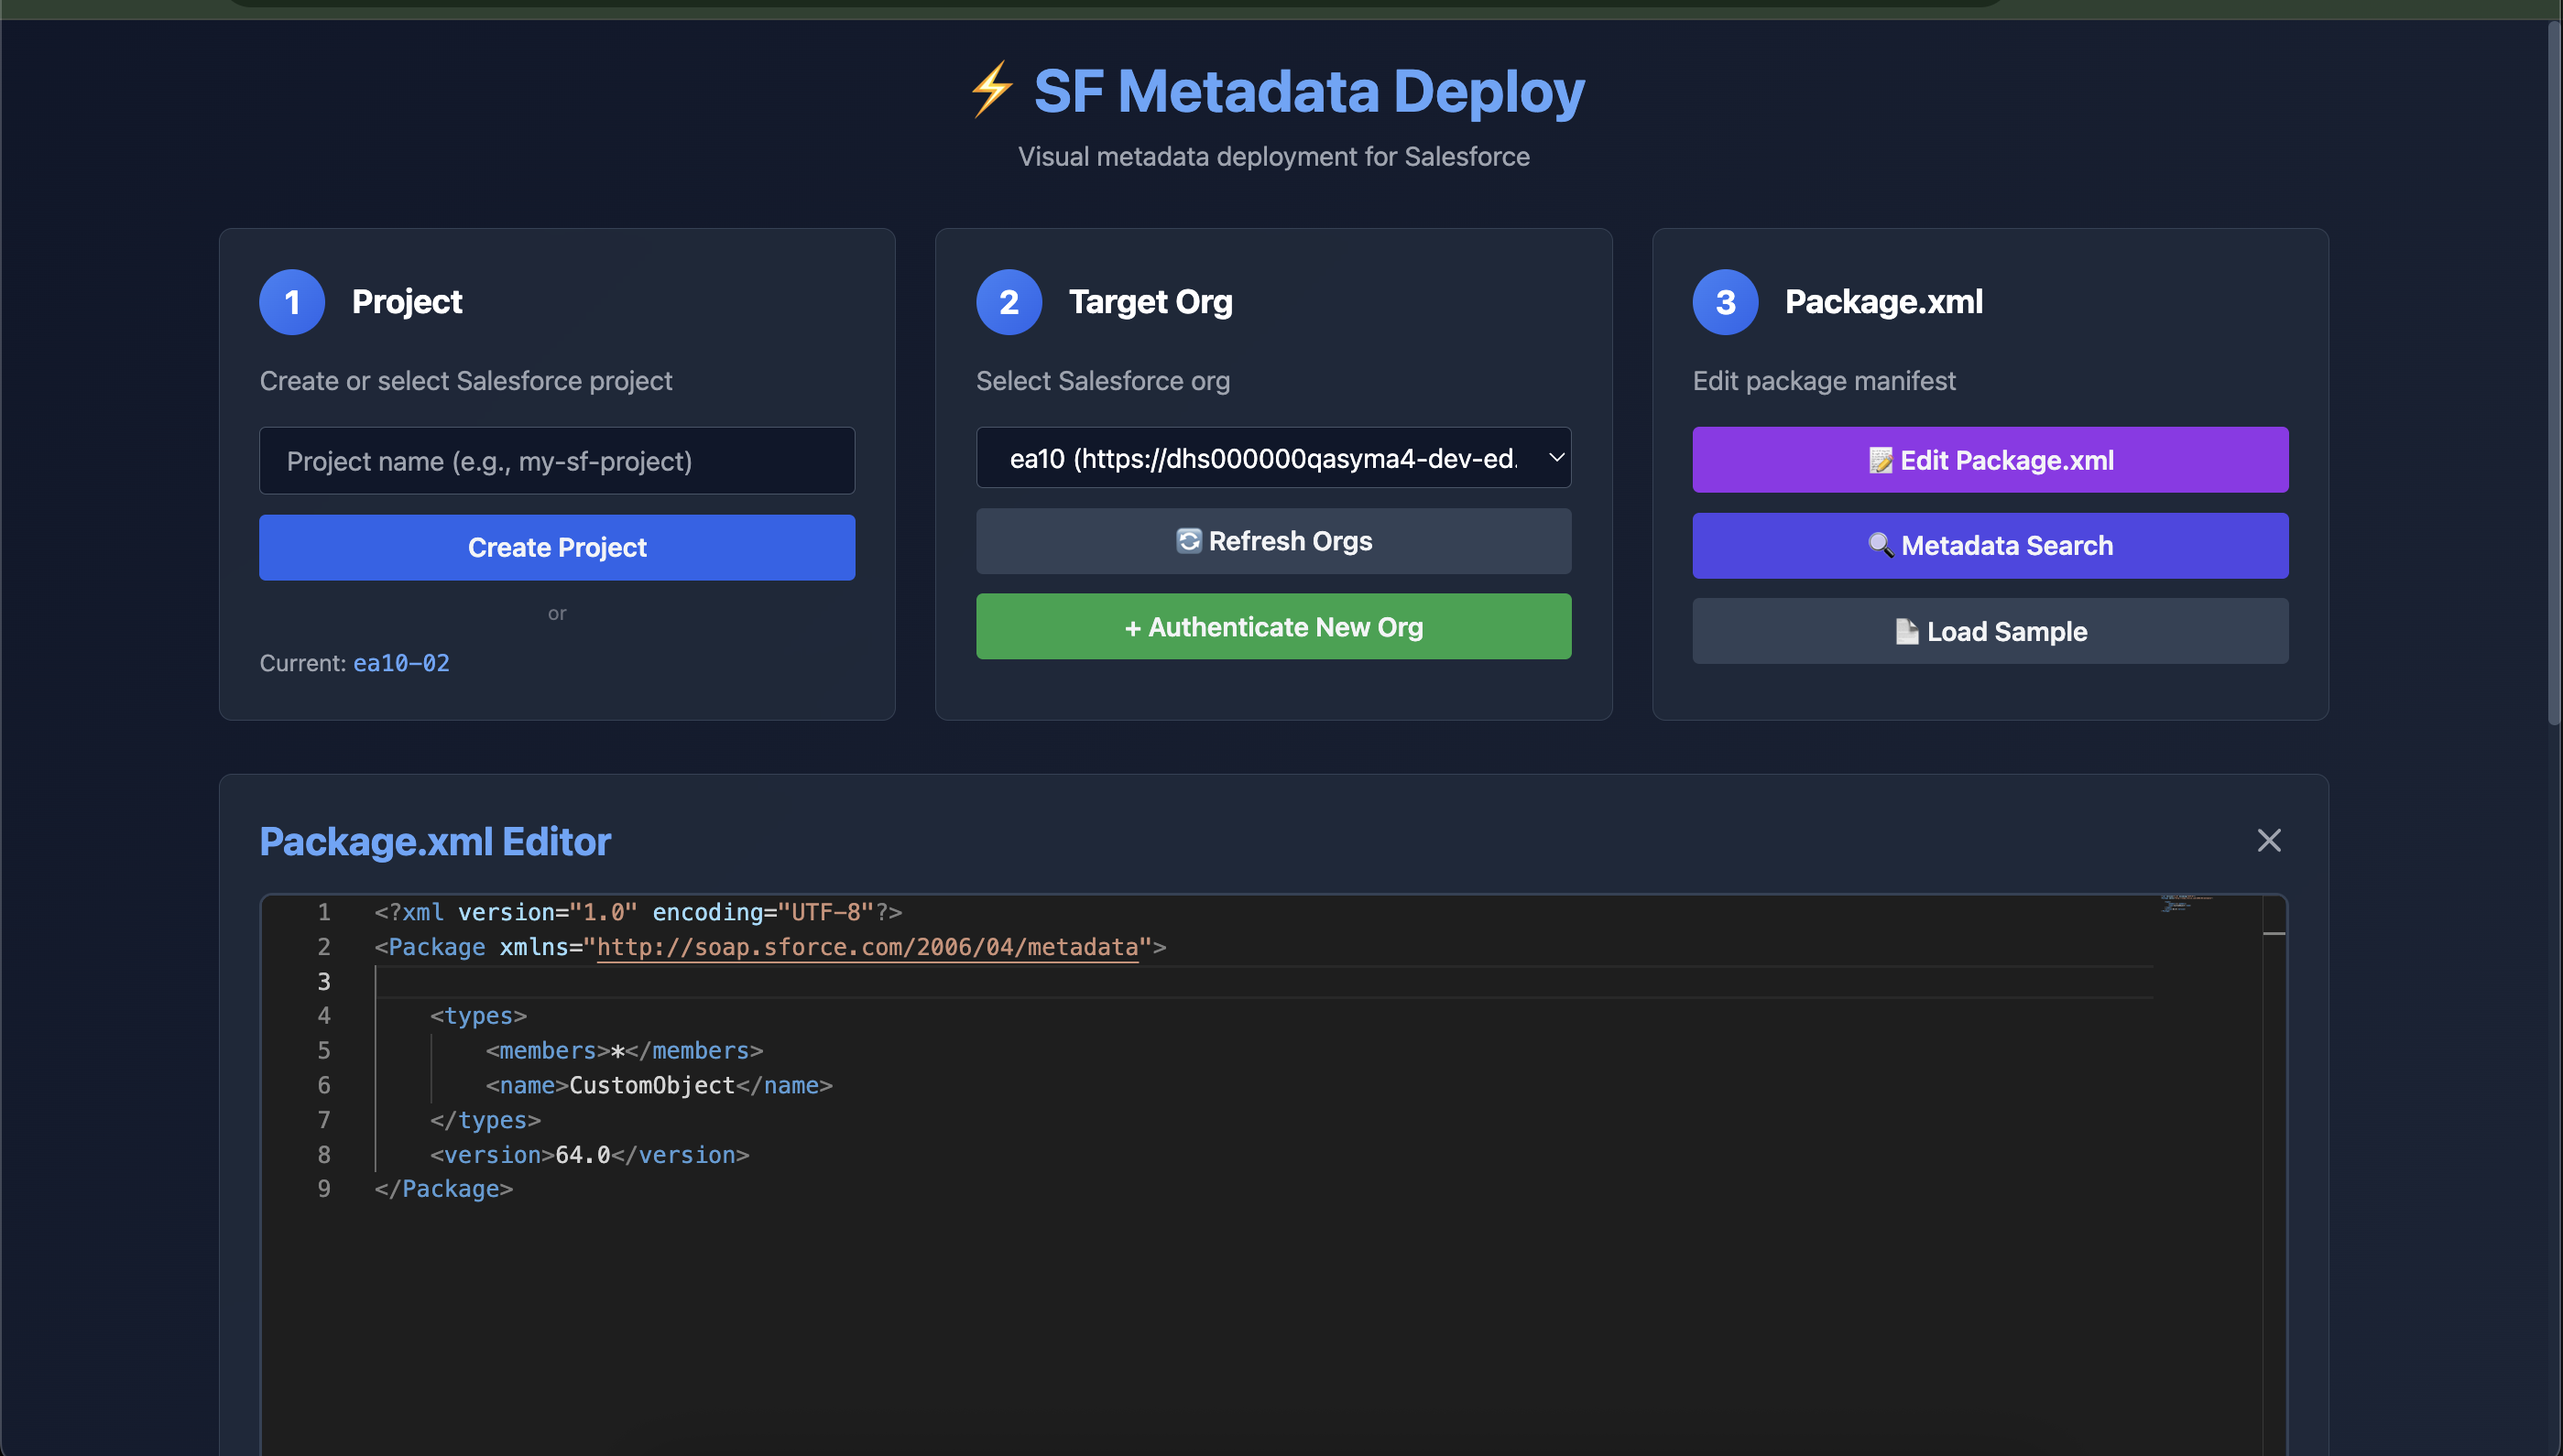
Task: Open the soap.sforce.com metadata URL in editor
Action: tap(867, 947)
